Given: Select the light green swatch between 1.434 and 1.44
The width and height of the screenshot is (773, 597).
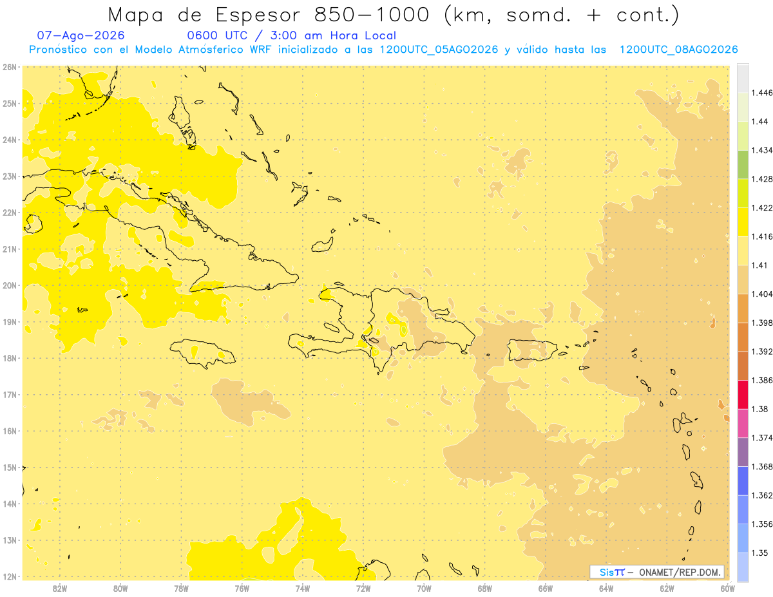Looking at the screenshot, I should coord(743,135).
